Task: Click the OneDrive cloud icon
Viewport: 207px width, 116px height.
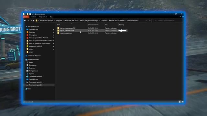Action: click(x=27, y=56)
